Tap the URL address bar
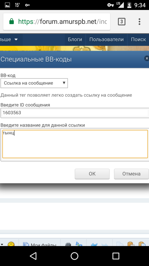 [57, 22]
